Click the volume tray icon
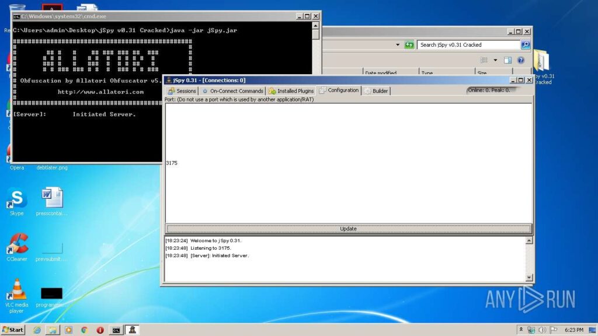Screen dimensions: 598x336 [x=542, y=330]
